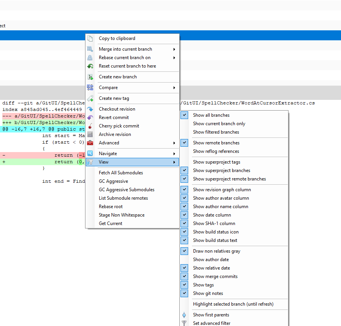
Task: Click the Rebase current branch icon
Action: 90,58
